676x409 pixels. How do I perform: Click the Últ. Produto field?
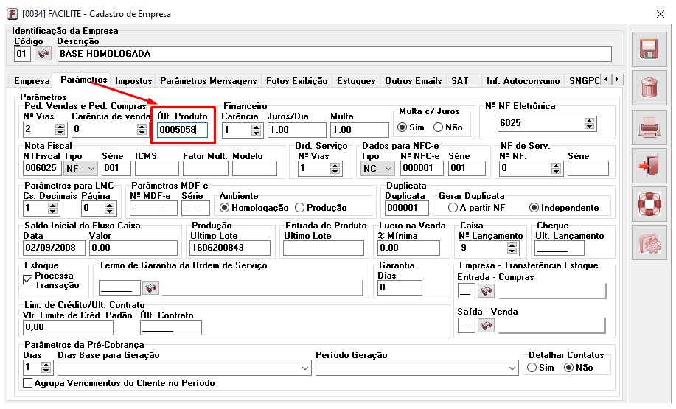click(x=182, y=130)
